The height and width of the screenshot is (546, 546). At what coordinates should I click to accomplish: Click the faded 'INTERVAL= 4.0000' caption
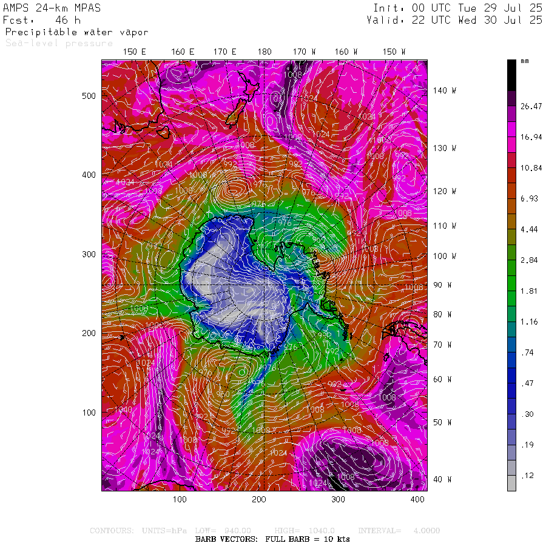[x=399, y=531]
